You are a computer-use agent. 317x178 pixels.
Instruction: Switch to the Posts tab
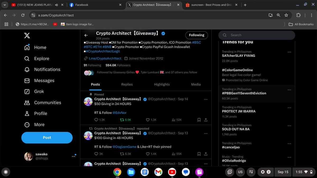[x=95, y=84]
